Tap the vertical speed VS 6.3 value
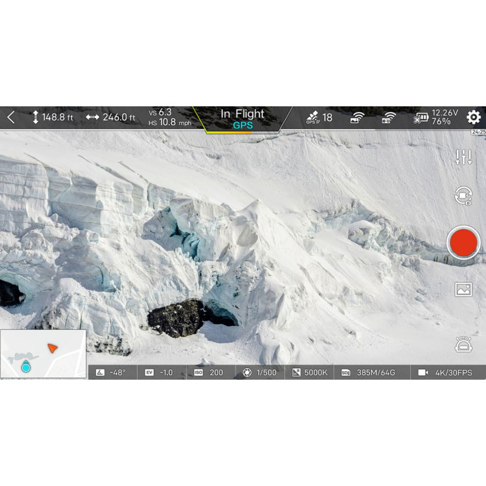Image resolution: width=486 pixels, height=486 pixels. (x=160, y=112)
